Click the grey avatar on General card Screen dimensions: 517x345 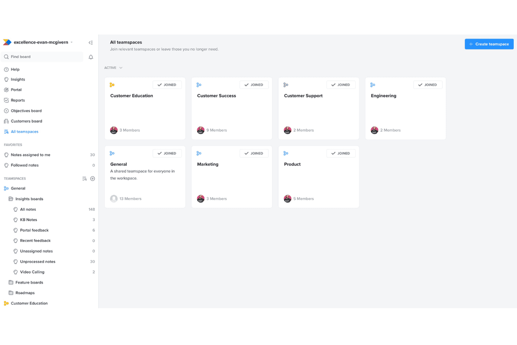click(114, 198)
